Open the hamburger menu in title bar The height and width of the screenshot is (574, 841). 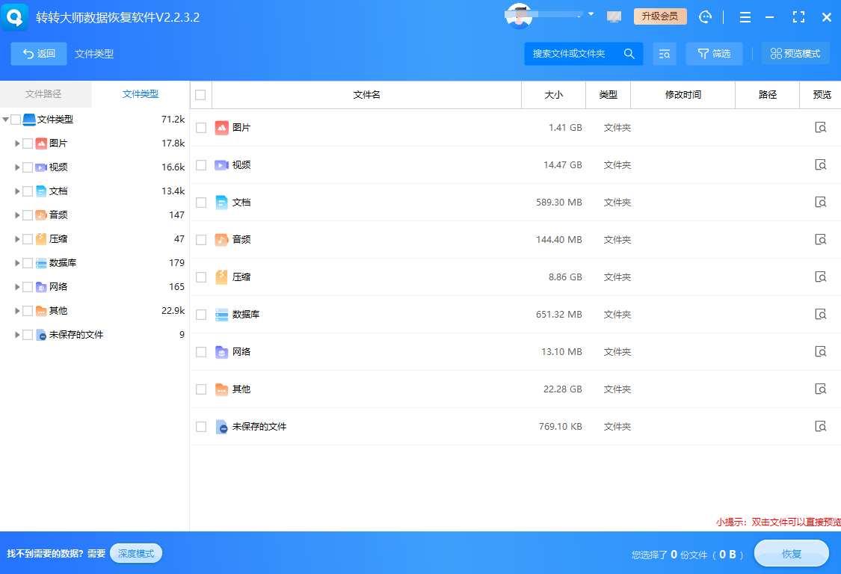(745, 16)
